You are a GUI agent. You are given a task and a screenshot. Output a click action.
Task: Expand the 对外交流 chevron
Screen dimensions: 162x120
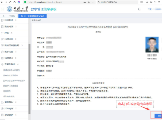16,109
